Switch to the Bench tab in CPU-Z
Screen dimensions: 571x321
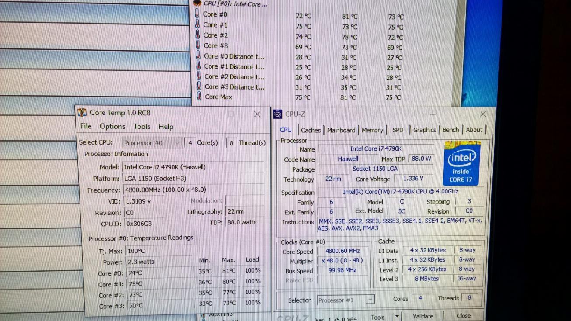click(450, 130)
